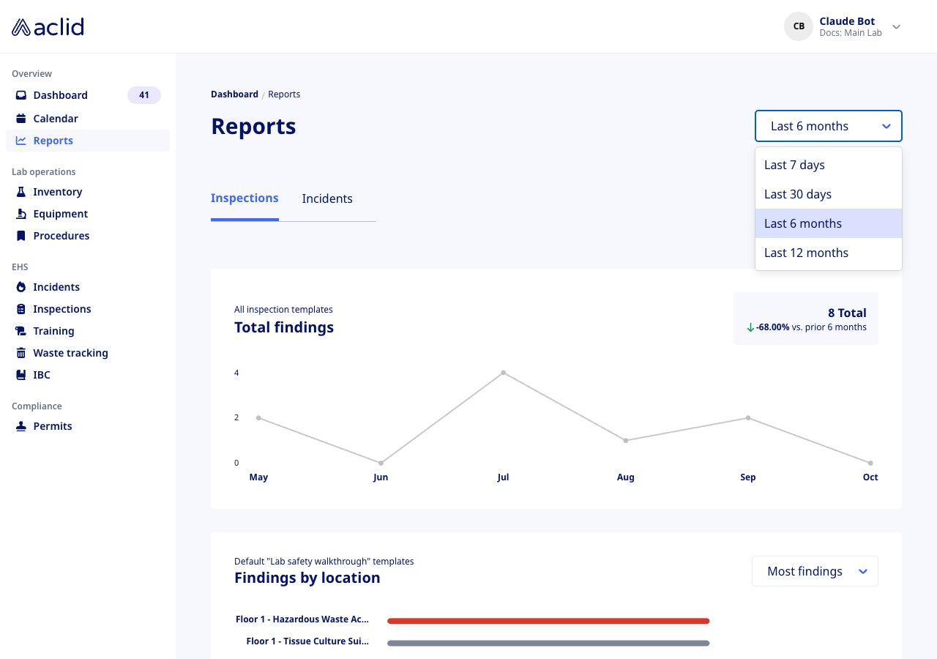937x659 pixels.
Task: Click the Calendar icon in sidebar
Action: (21, 119)
